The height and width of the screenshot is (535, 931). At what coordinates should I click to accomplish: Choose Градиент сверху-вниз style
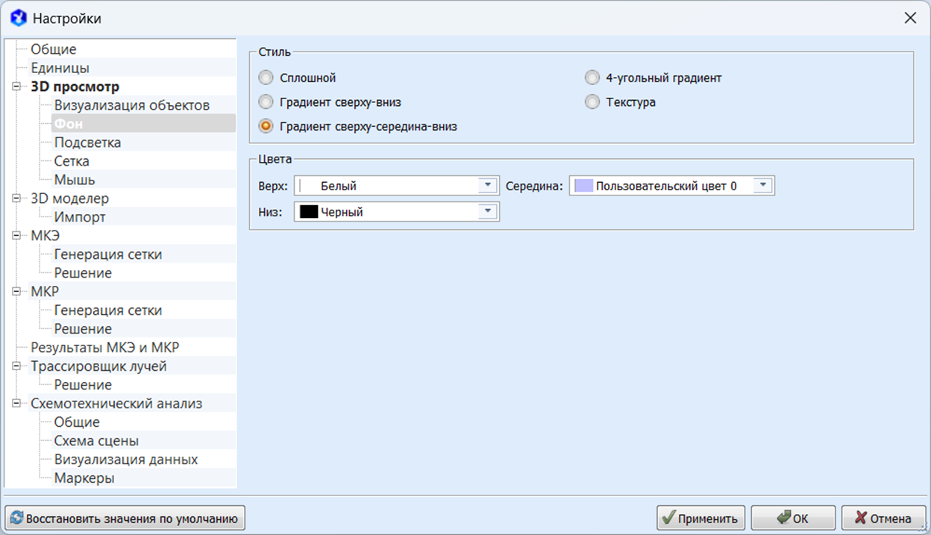(266, 102)
